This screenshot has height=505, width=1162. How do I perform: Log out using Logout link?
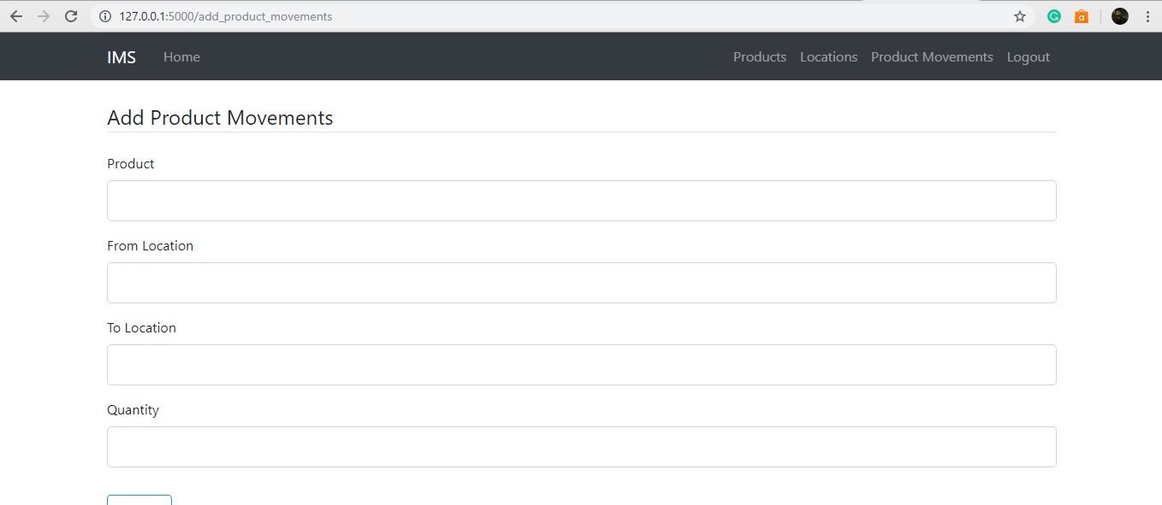(1029, 57)
